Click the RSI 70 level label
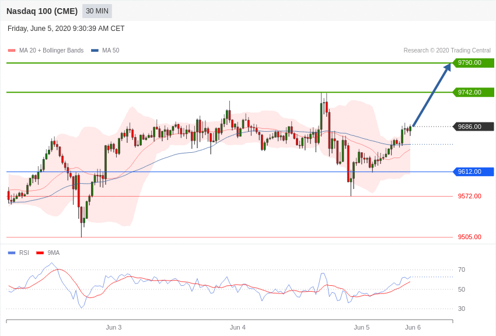 click(462, 269)
